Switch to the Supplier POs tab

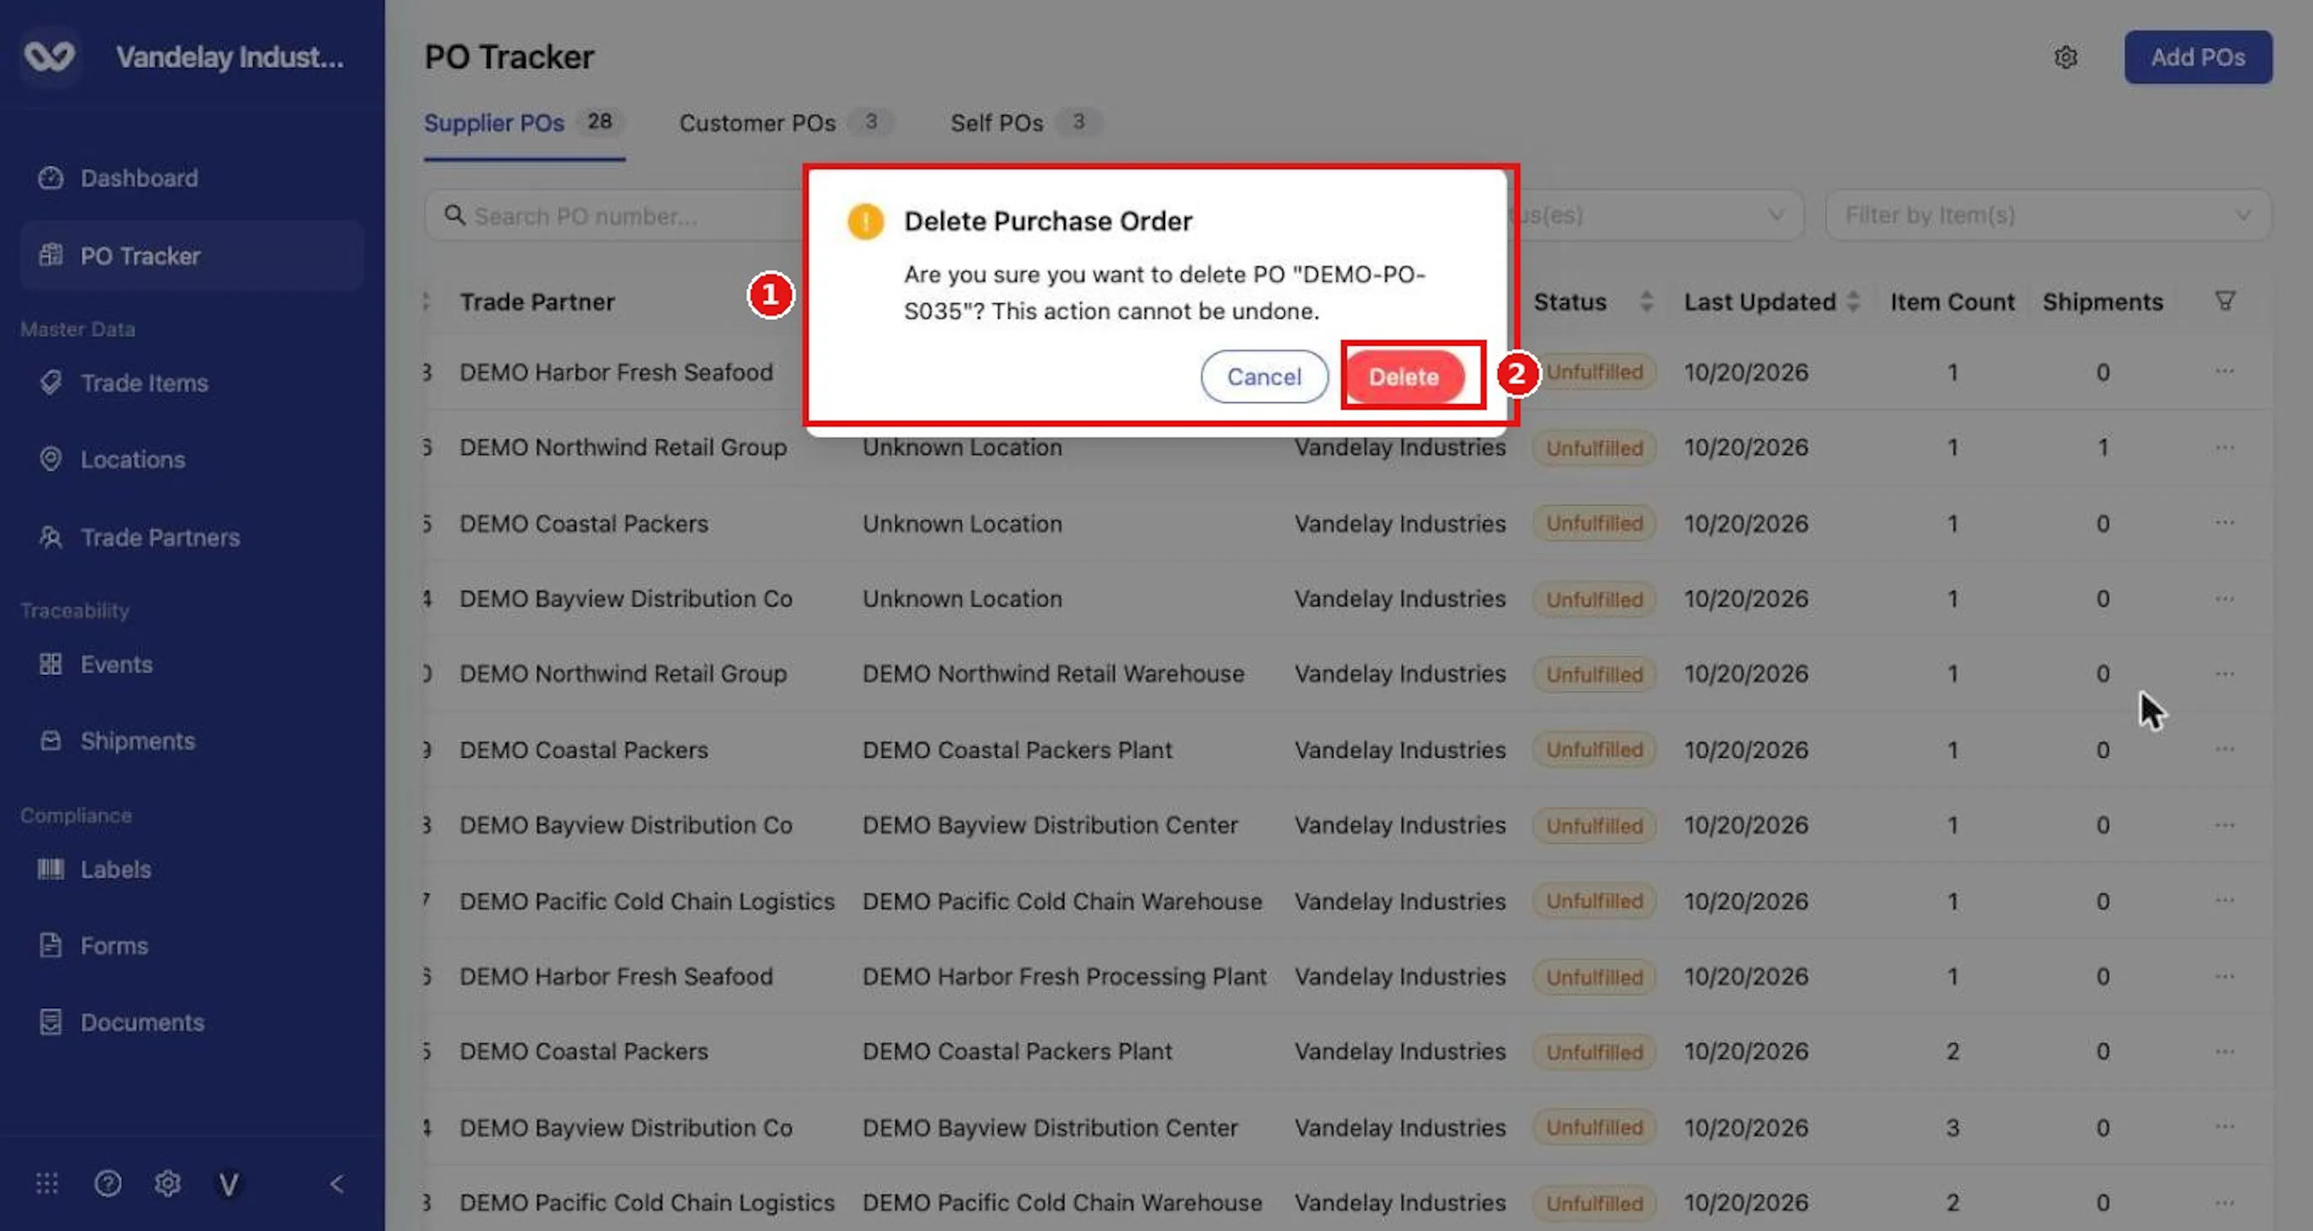click(525, 123)
